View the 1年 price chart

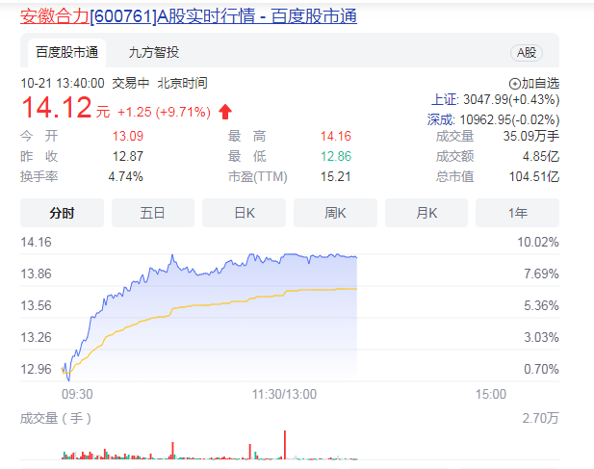coord(517,213)
